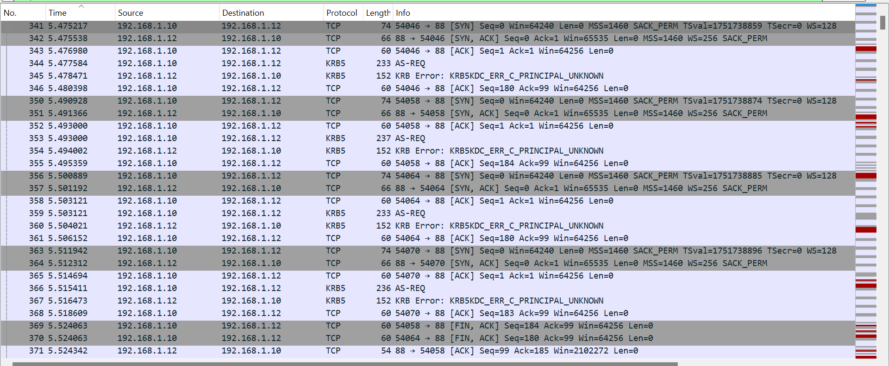889x366 pixels.
Task: Sort packets by Protocol column header
Action: point(342,13)
